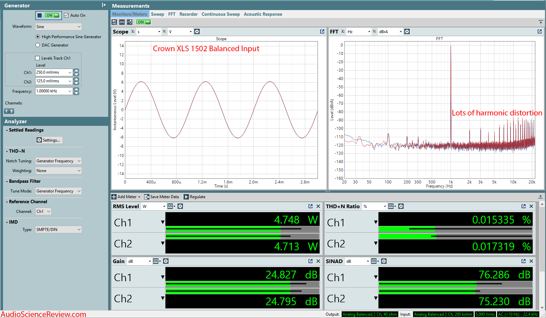Select High Performance Sine Generator radio
546x318 pixels.
pyautogui.click(x=38, y=37)
